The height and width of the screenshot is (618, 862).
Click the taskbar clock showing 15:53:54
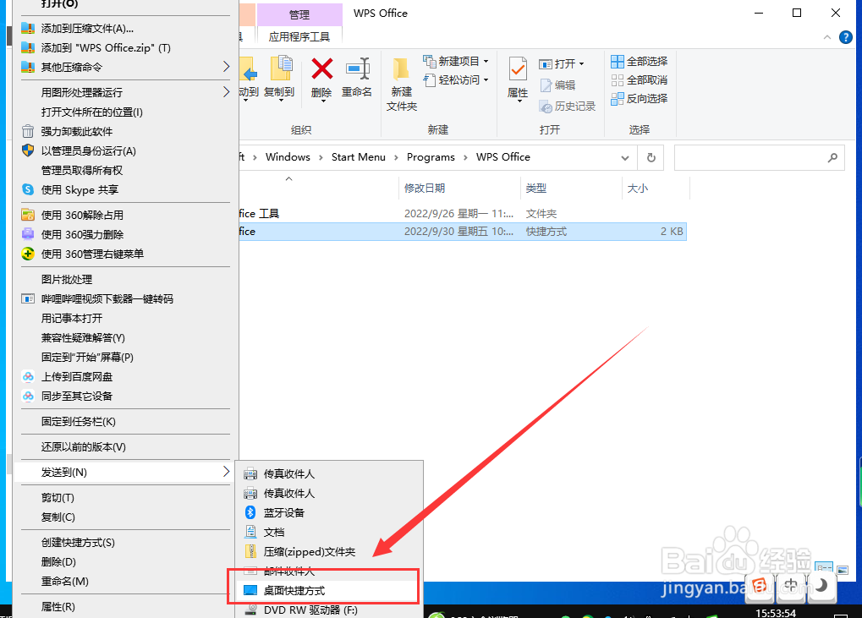pyautogui.click(x=776, y=613)
